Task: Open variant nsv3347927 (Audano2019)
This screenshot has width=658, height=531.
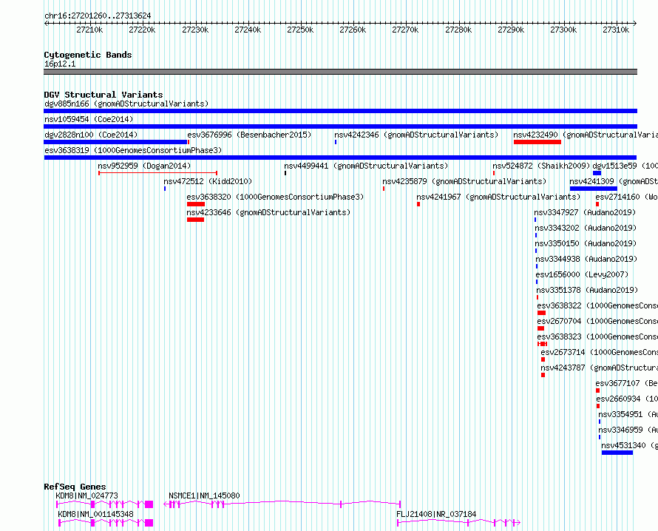Action: tap(585, 212)
